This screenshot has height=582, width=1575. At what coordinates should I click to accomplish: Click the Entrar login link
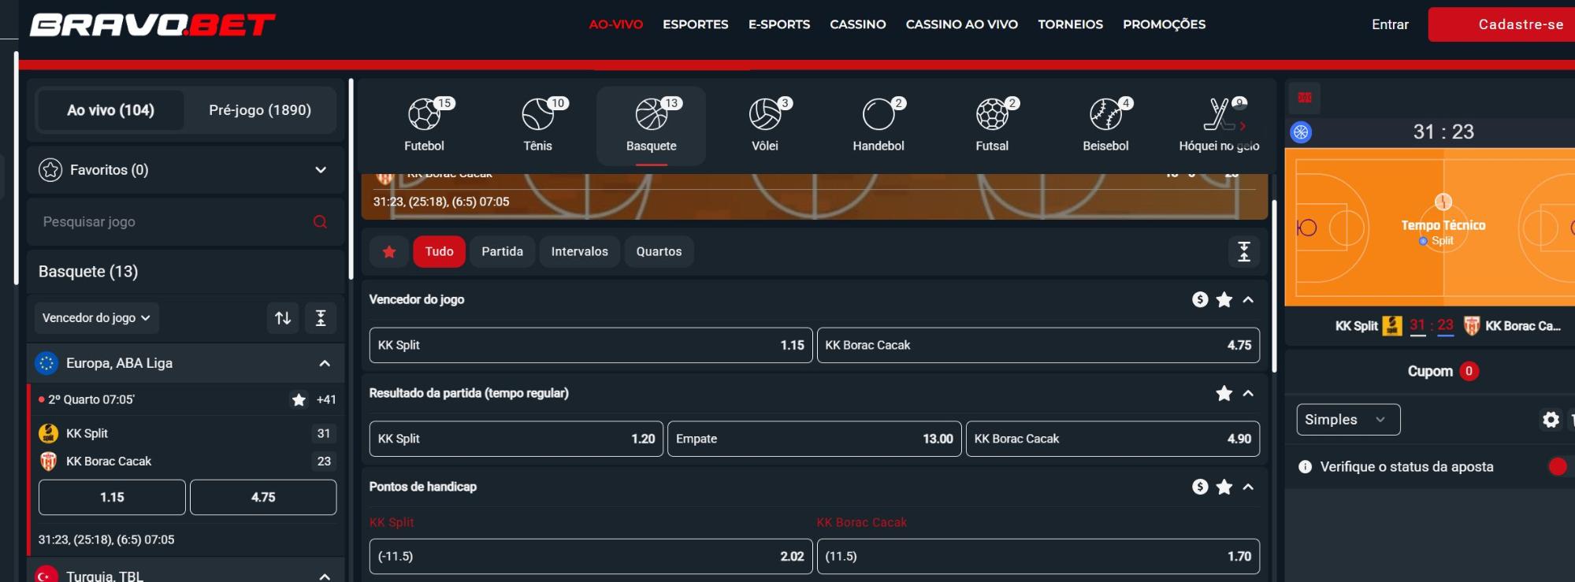(1390, 24)
